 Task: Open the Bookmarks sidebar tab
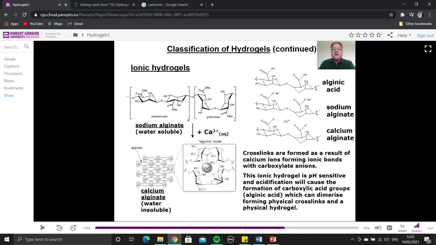[13, 88]
